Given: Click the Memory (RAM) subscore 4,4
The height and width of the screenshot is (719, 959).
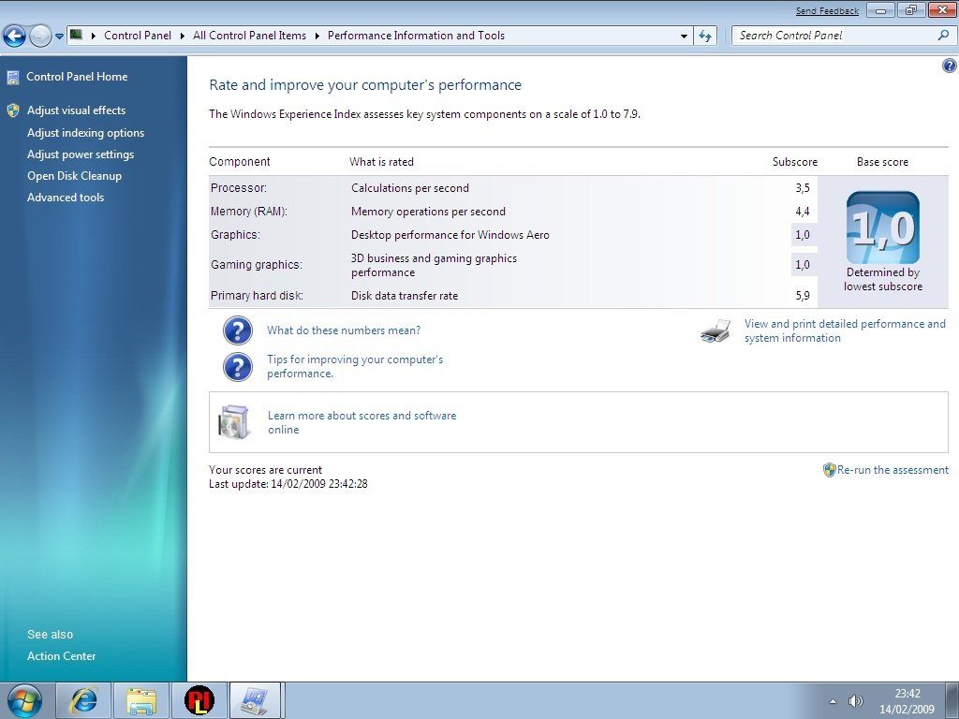Looking at the screenshot, I should [803, 212].
